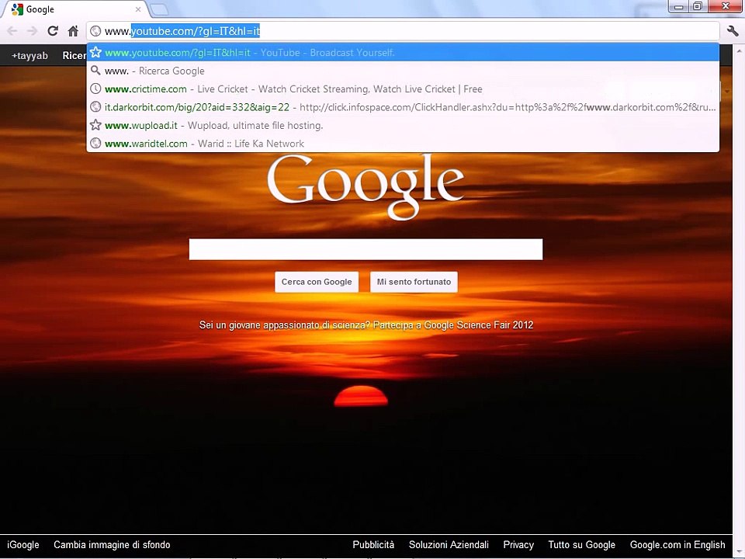The image size is (745, 559).
Task: Open the iGoogle link
Action: pyautogui.click(x=23, y=545)
